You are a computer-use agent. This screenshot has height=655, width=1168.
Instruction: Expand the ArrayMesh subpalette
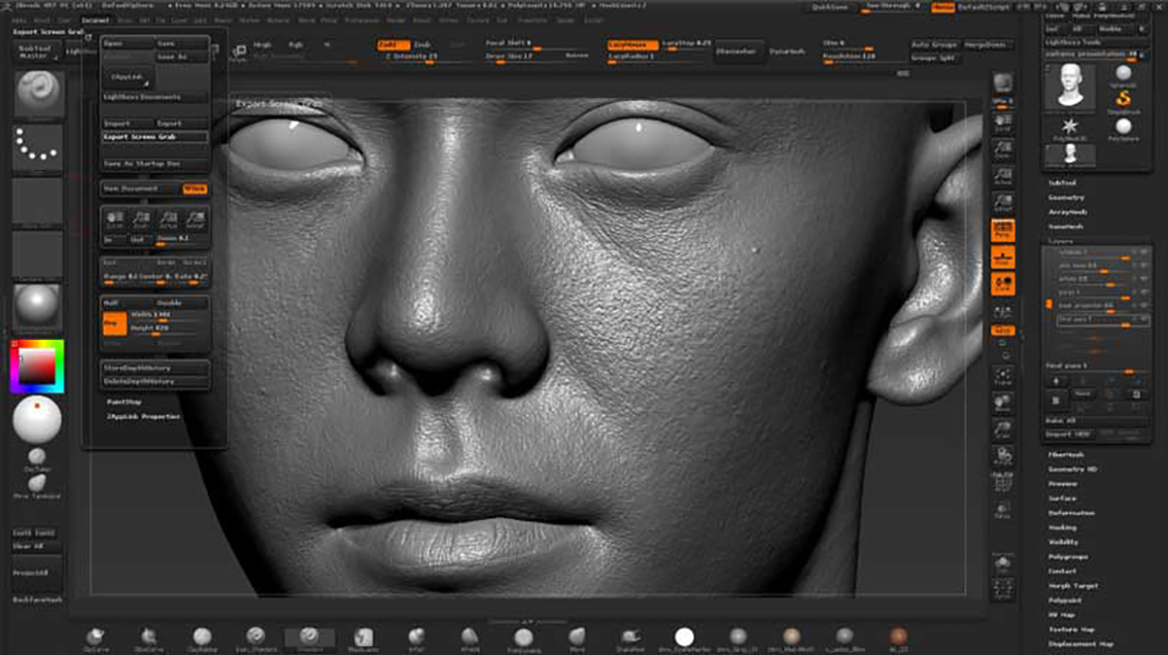1067,212
